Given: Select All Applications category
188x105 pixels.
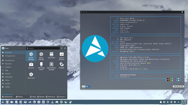Looking at the screenshot, I should click(x=13, y=56).
